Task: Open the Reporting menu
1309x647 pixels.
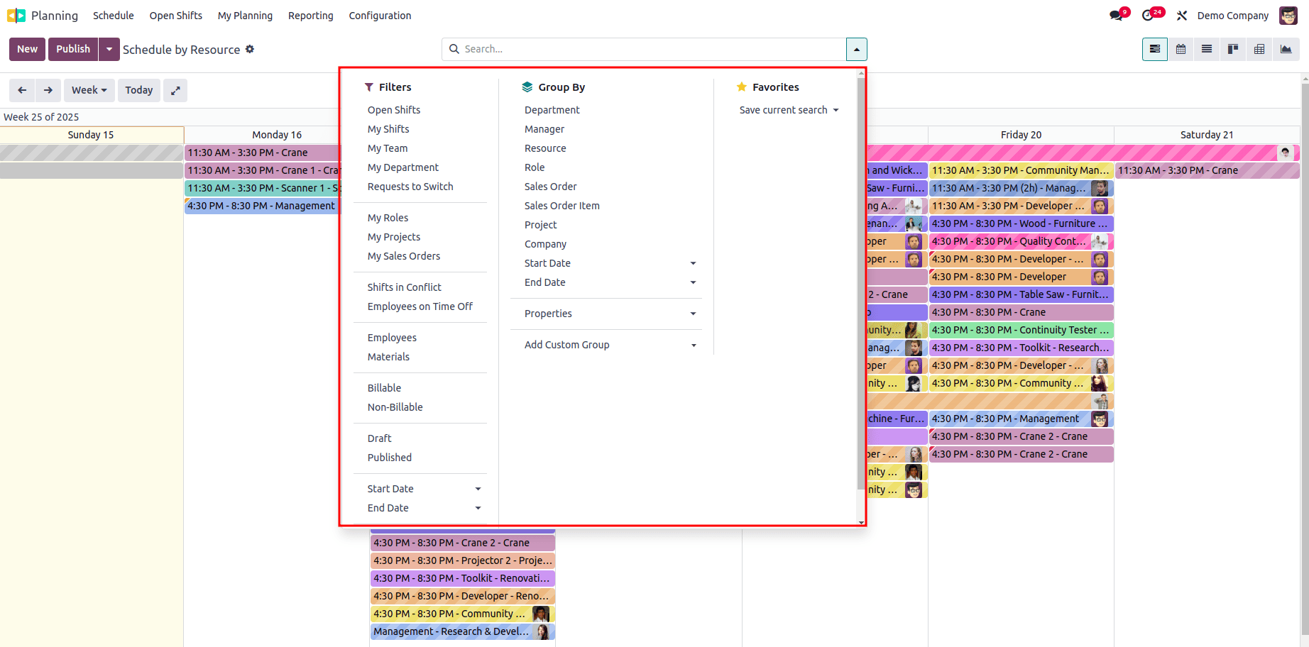Action: click(x=311, y=16)
